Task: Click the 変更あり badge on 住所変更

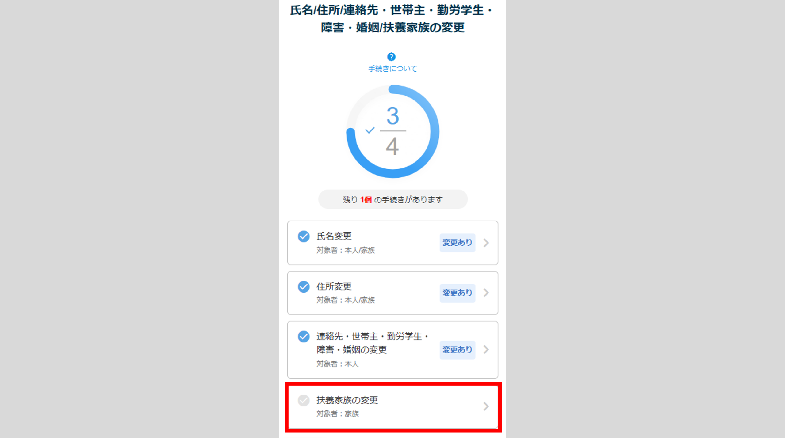Action: 457,293
